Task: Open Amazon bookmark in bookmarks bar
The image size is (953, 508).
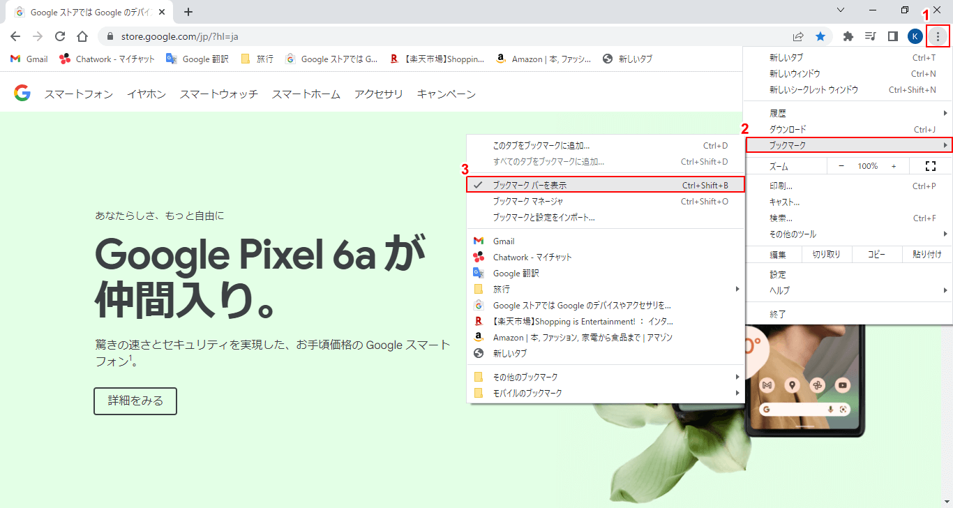Action: click(543, 59)
